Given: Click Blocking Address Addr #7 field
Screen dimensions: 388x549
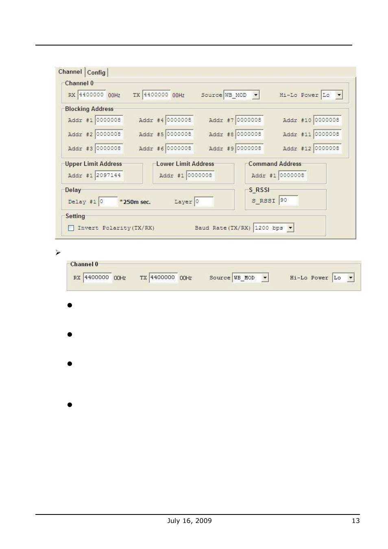Looking at the screenshot, I should click(250, 120).
